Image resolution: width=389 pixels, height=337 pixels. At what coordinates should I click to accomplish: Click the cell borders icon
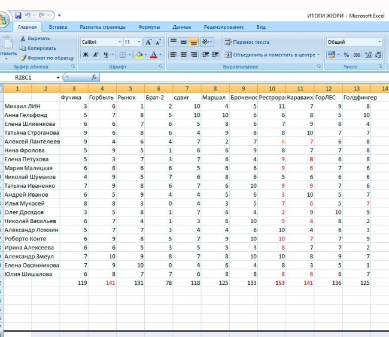coord(121,55)
